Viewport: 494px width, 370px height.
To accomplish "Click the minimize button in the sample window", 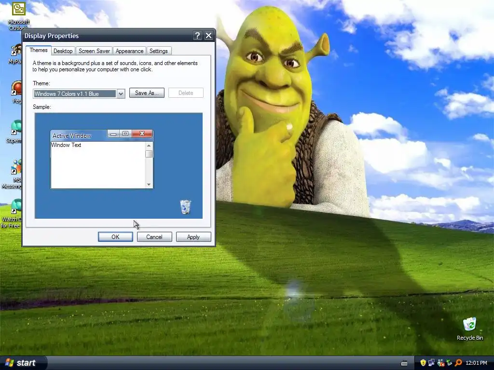I will click(x=113, y=134).
